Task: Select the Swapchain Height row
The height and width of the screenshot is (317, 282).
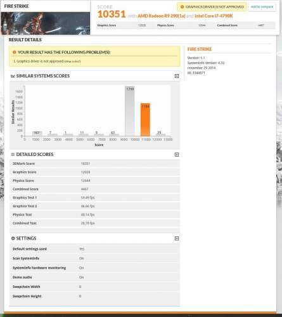Action: tap(94, 296)
